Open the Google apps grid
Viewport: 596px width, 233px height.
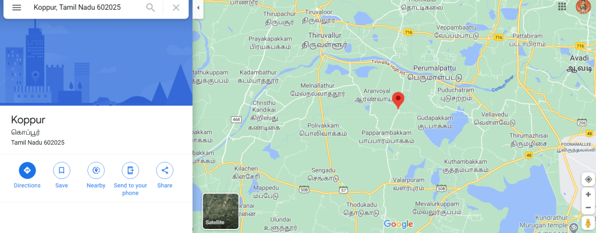pyautogui.click(x=562, y=6)
